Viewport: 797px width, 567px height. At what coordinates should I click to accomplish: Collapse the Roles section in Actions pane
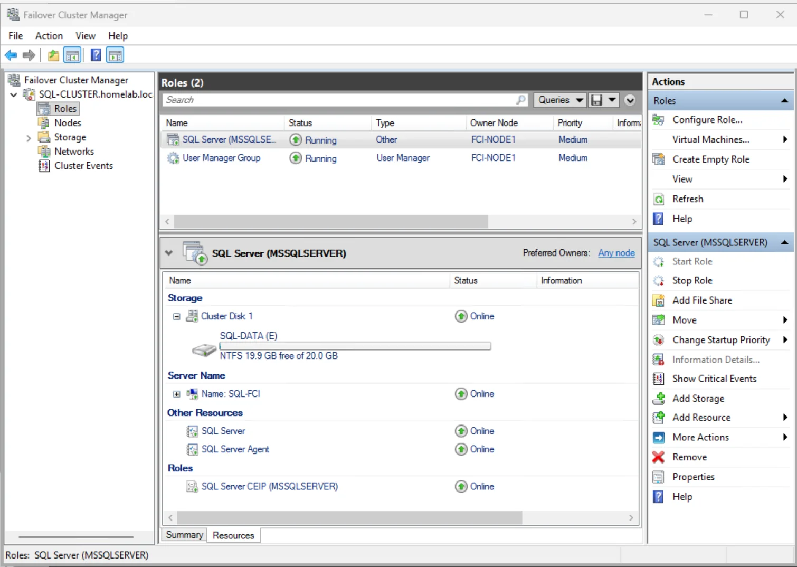click(784, 101)
